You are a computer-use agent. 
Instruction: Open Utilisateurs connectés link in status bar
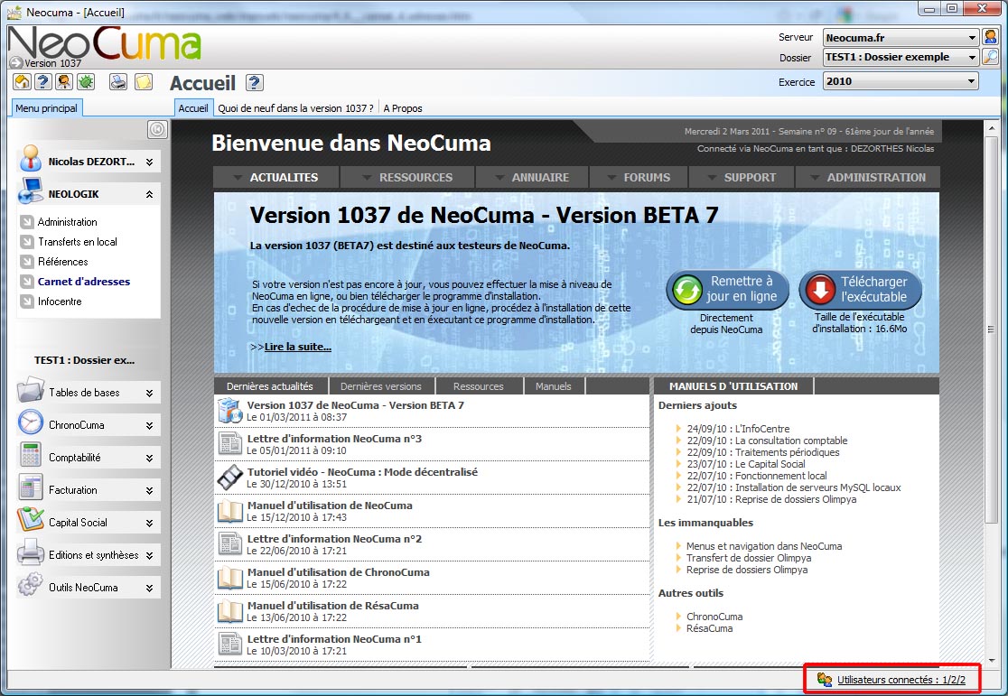click(x=901, y=679)
